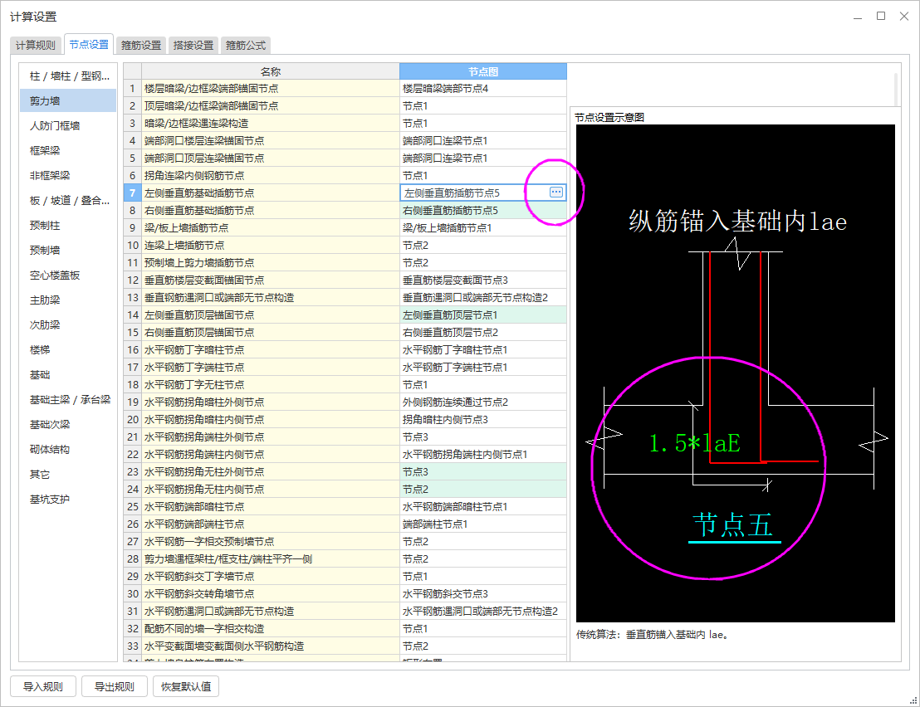
Task: Select 板 / 坡道 / 叠合 category
Action: (69, 200)
